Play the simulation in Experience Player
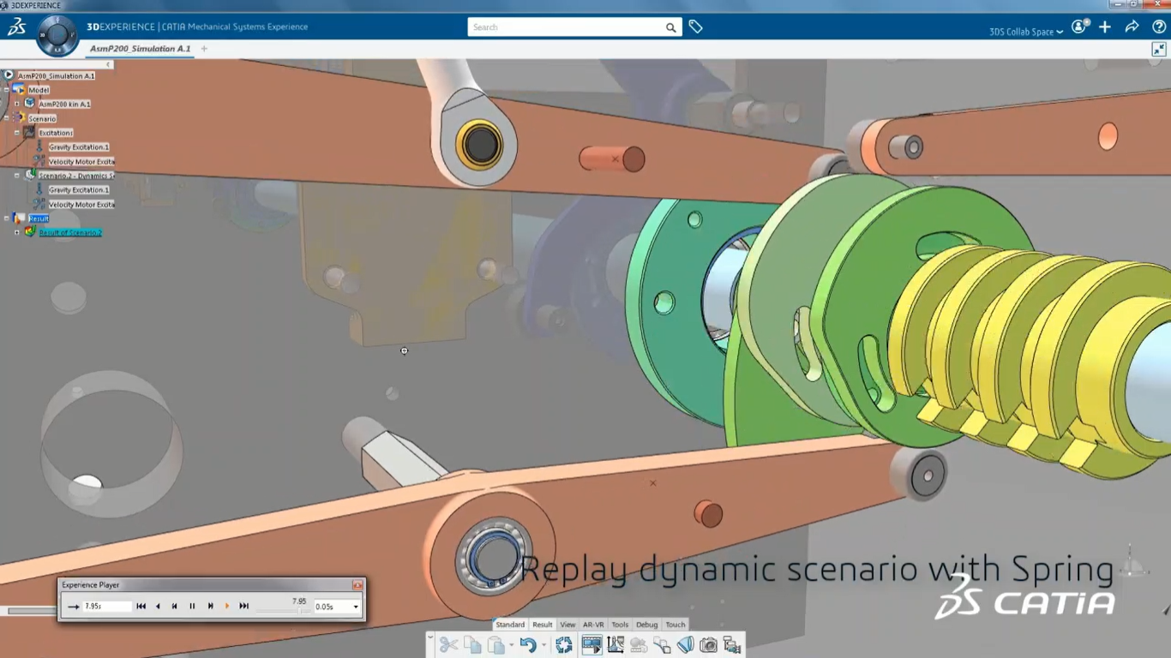1171x658 pixels. click(x=227, y=605)
